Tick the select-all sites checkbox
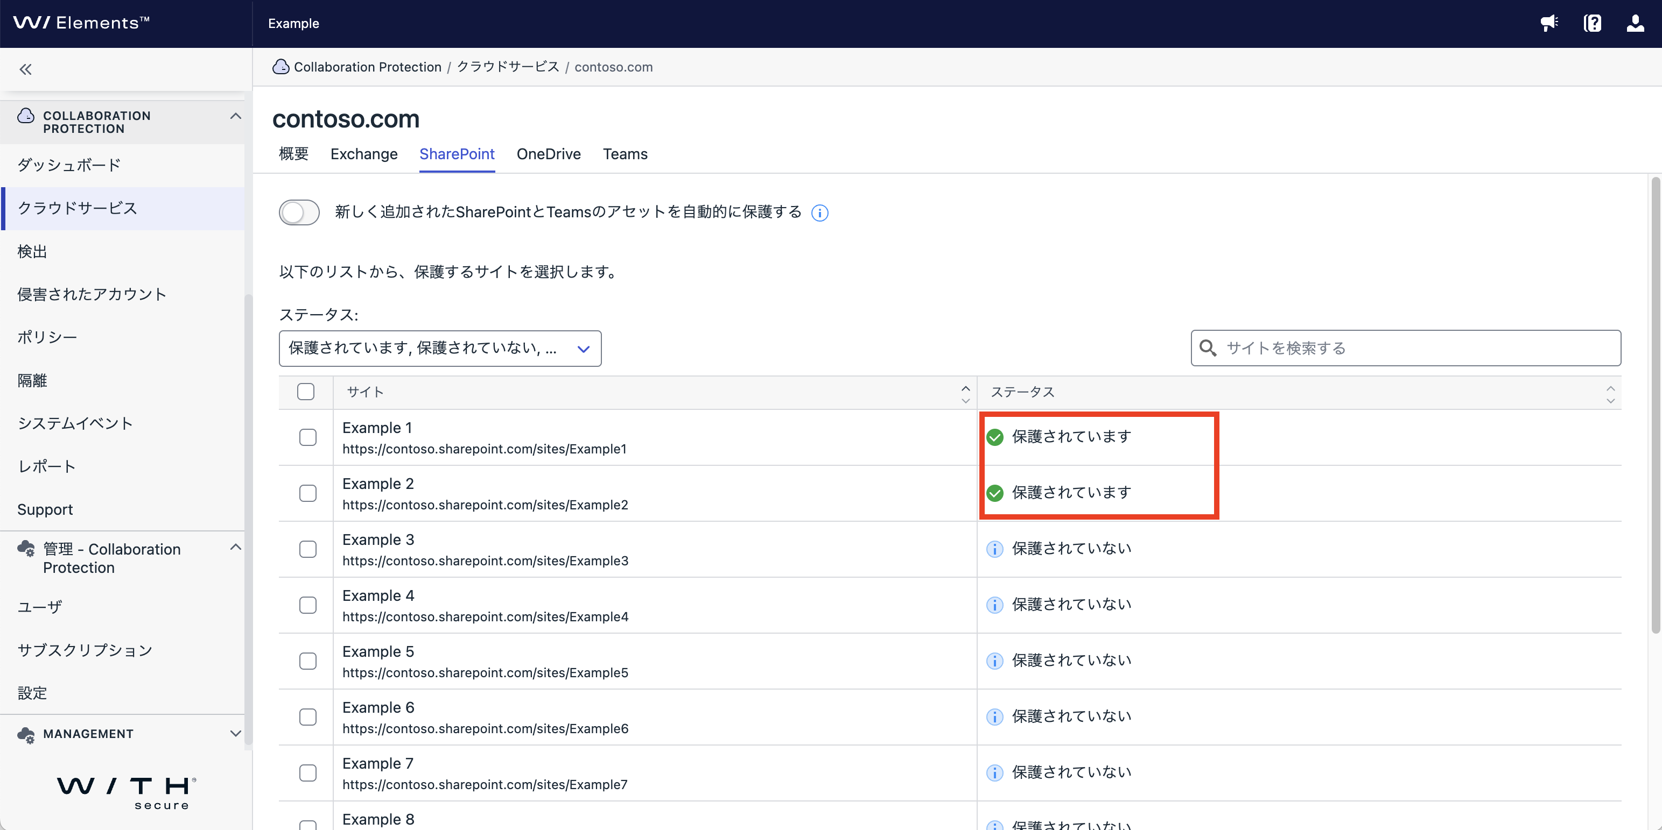Image resolution: width=1662 pixels, height=830 pixels. (306, 391)
